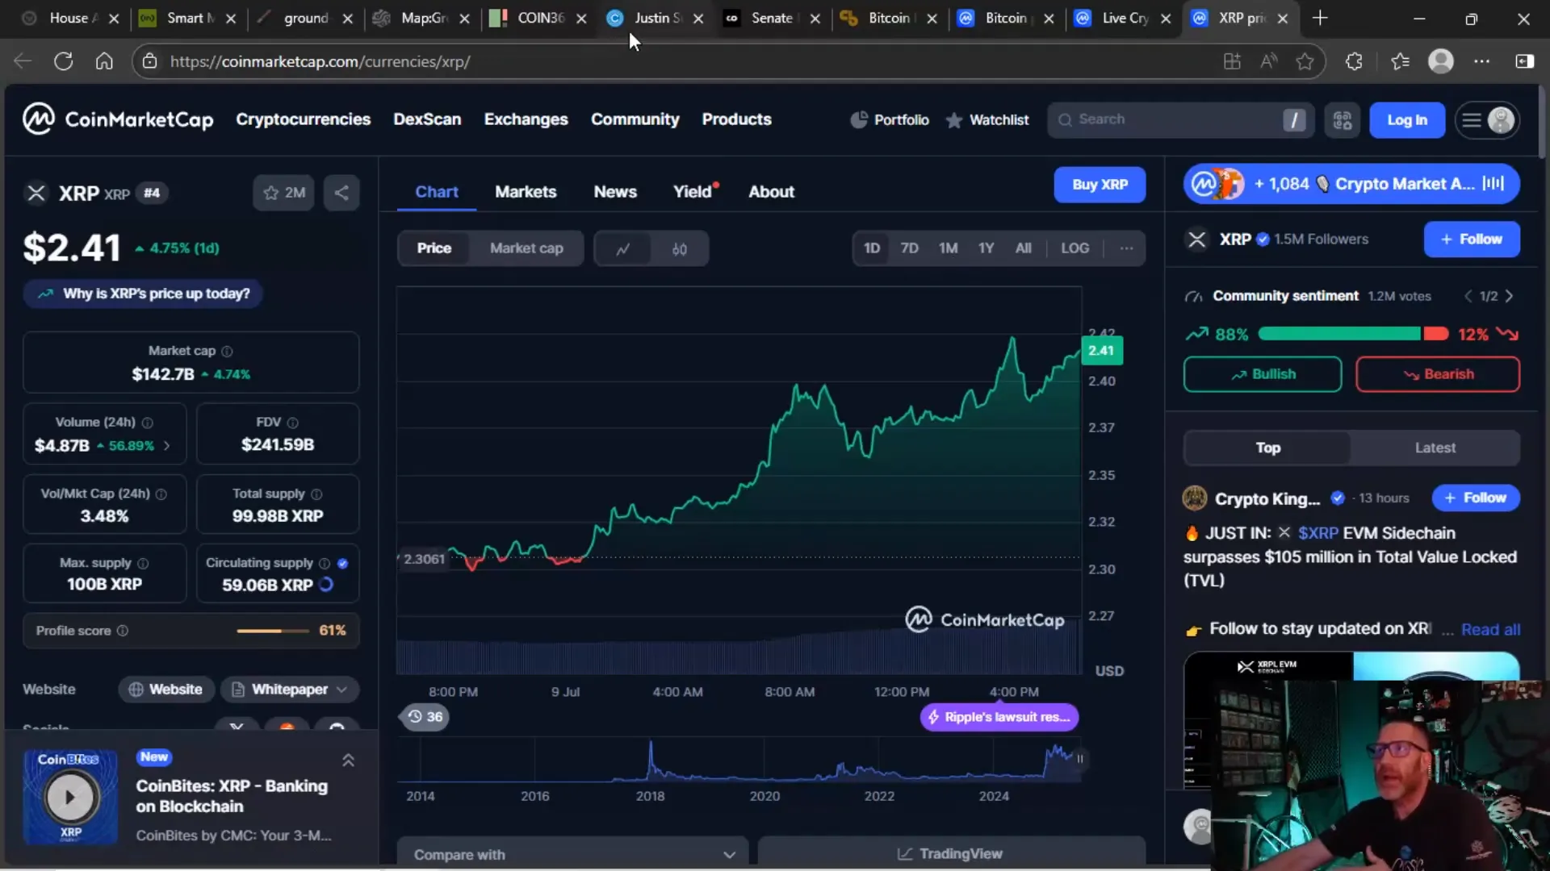Select 1Y time range

coord(986,248)
